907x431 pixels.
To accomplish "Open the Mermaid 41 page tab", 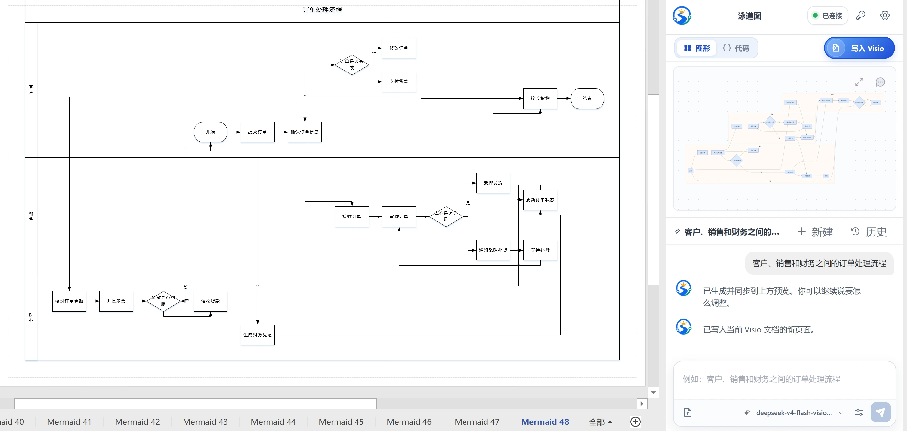I will pyautogui.click(x=69, y=422).
